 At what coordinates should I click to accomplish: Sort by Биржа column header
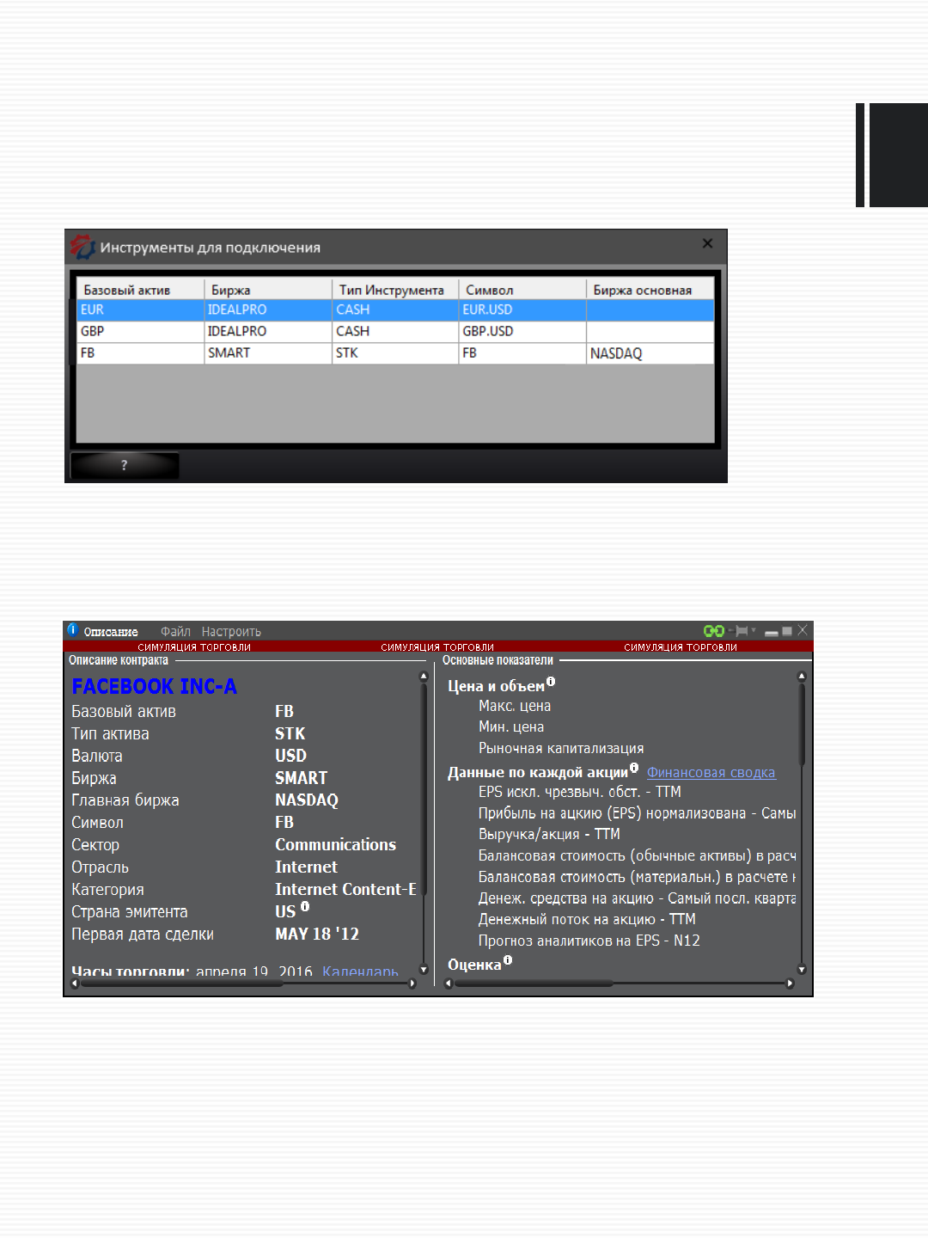point(268,290)
